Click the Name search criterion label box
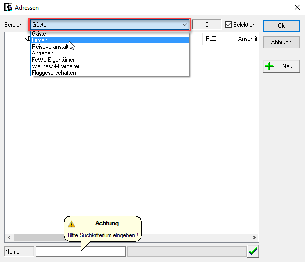Image resolution: width=305 pixels, height=262 pixels. click(19, 252)
